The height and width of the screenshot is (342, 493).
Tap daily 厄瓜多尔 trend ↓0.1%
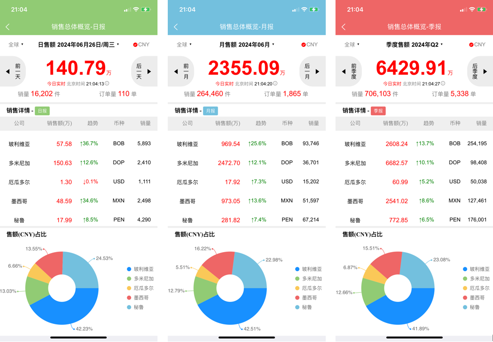click(90, 182)
